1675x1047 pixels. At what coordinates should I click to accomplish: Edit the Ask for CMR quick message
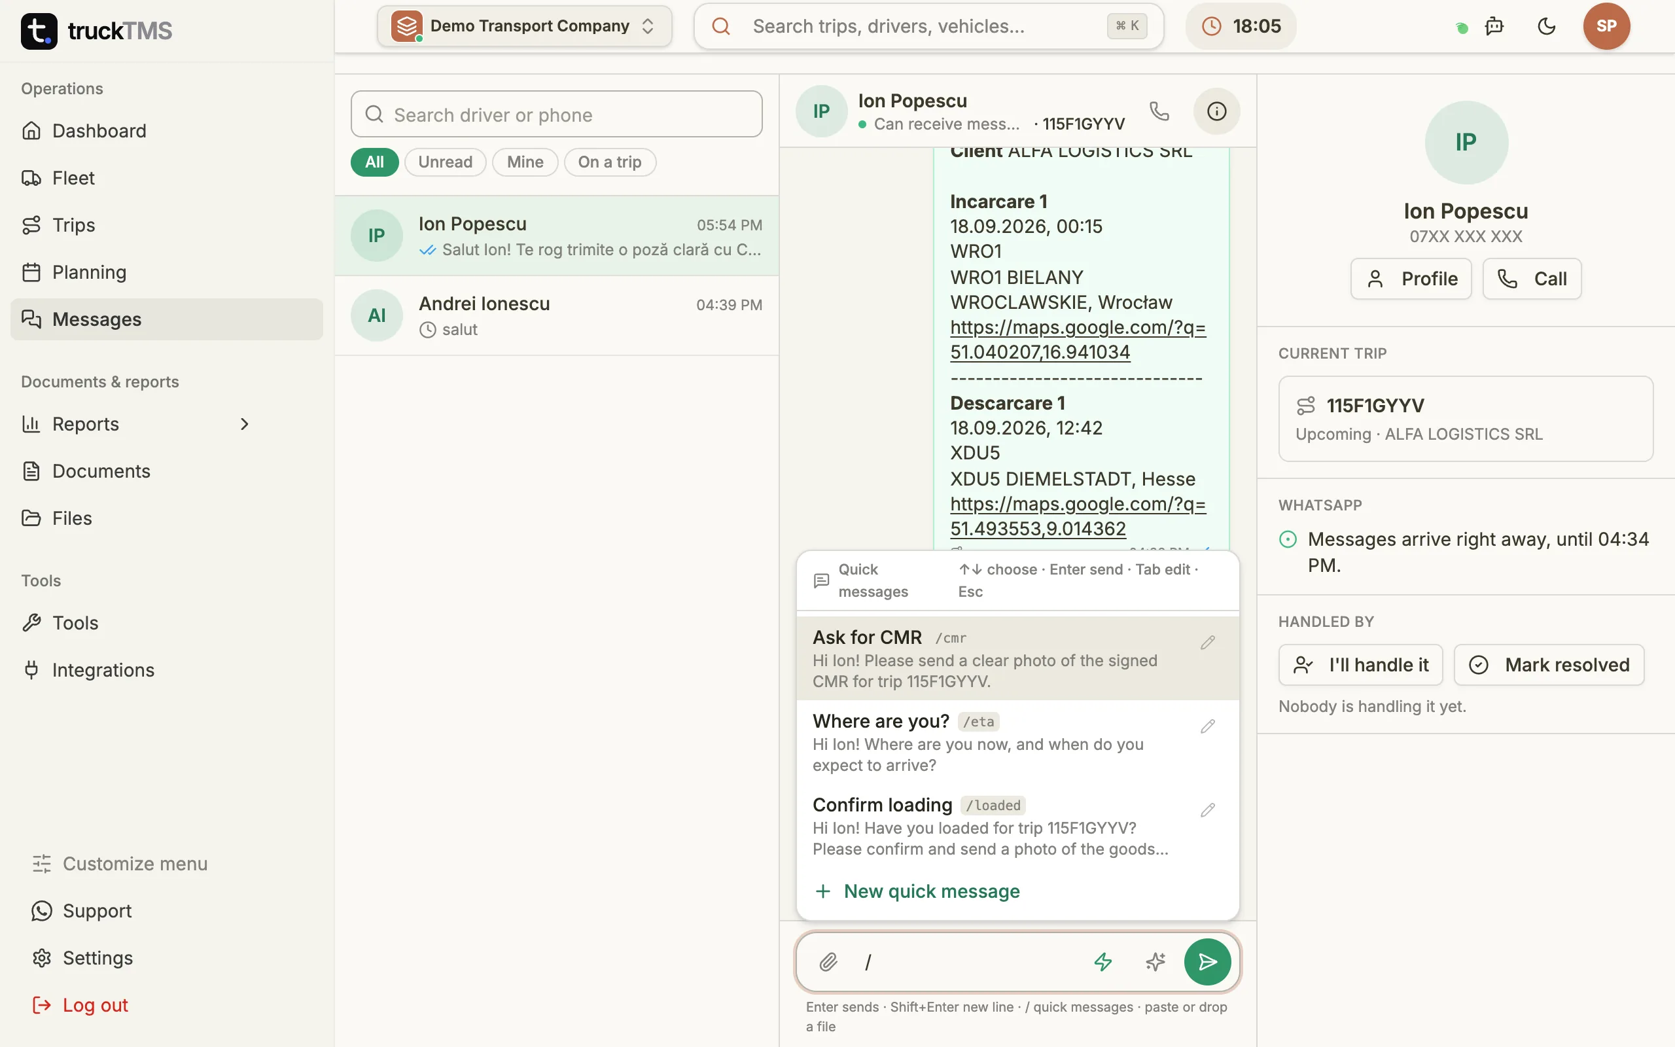tap(1208, 643)
